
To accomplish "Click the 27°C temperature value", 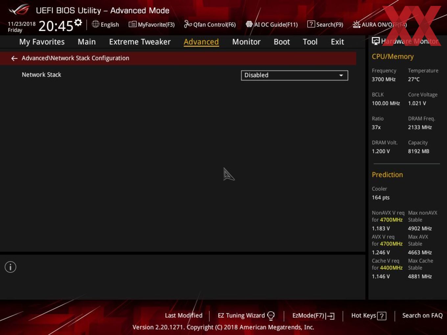I will coord(414,79).
